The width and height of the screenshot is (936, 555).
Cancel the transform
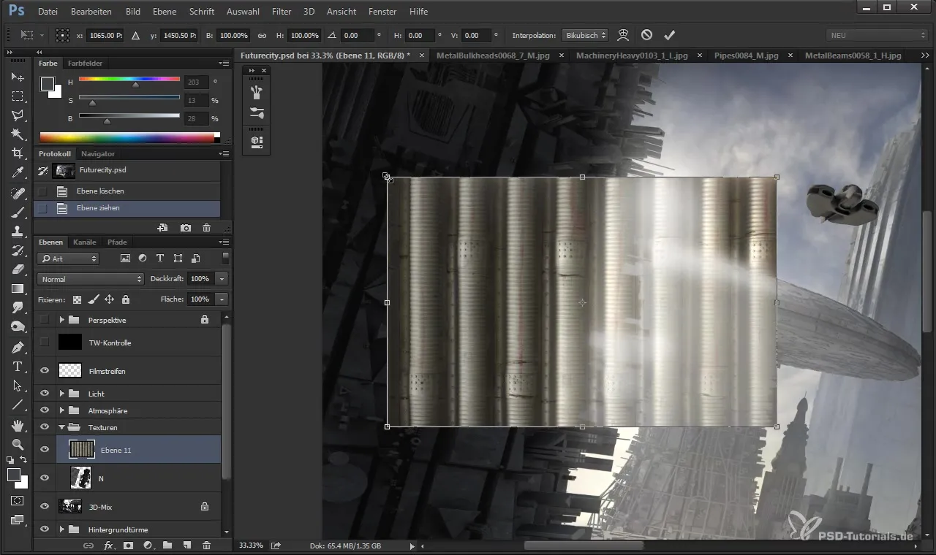[646, 35]
